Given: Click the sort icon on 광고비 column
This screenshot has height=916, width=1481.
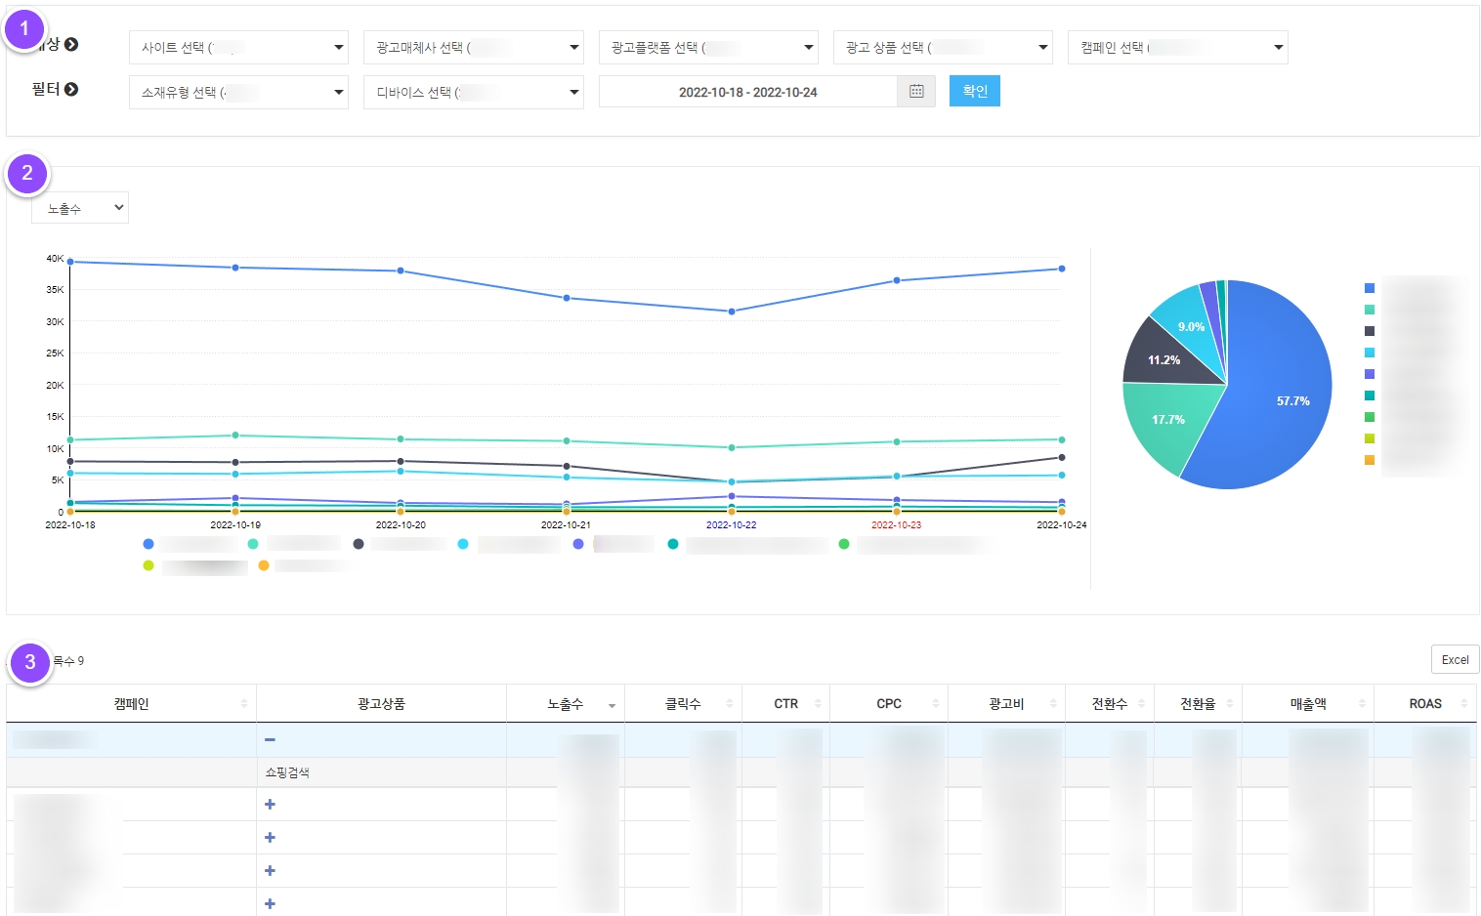Looking at the screenshot, I should [x=1053, y=704].
